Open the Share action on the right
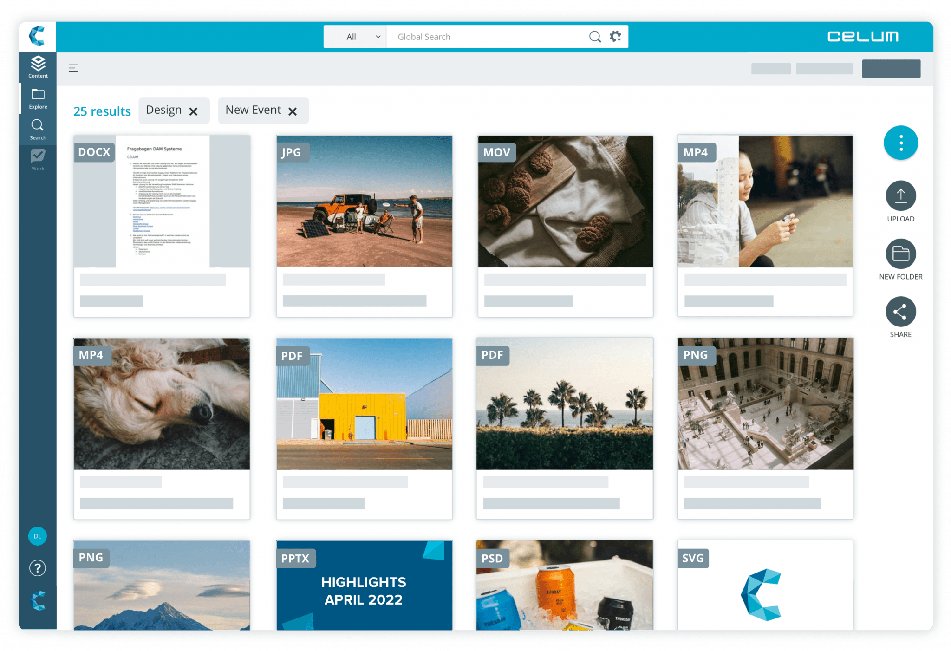This screenshot has width=951, height=651. (x=900, y=312)
